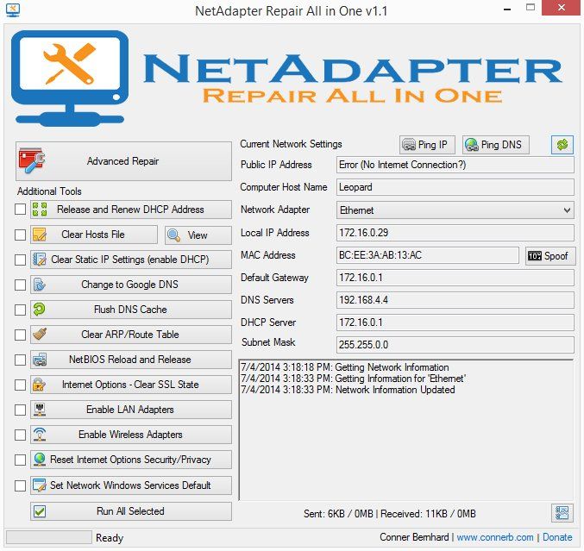The height and width of the screenshot is (551, 584).
Task: Click Ping IP button
Action: (427, 145)
